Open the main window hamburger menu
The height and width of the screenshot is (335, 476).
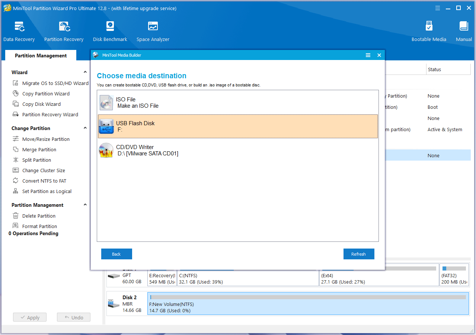point(438,8)
